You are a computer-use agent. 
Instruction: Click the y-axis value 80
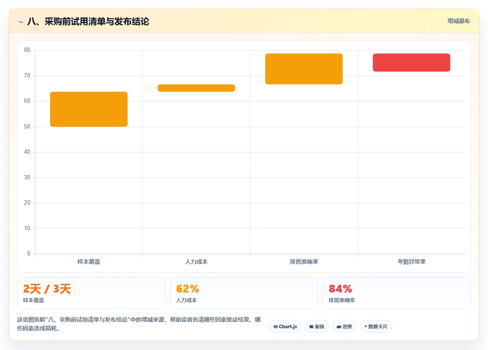tap(27, 50)
